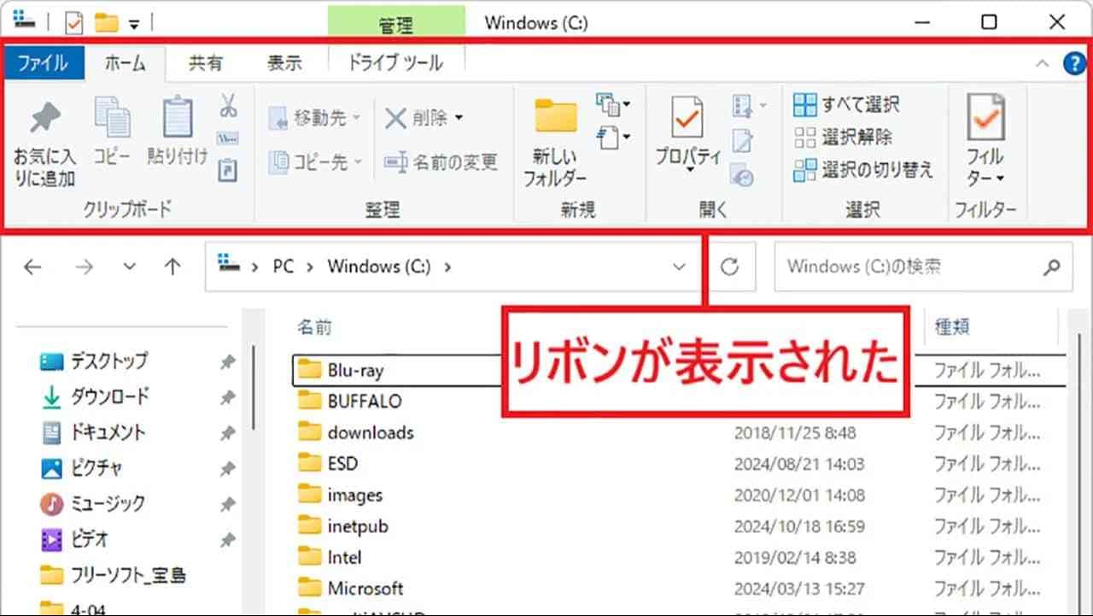
Task: Open the Delete (削除) dropdown arrow
Action: [459, 118]
